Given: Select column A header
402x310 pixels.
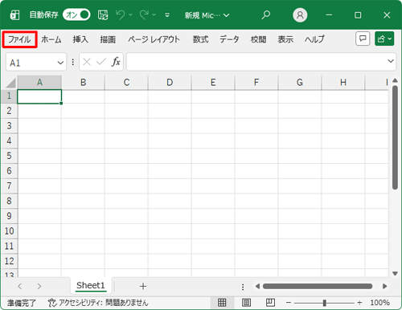Looking at the screenshot, I should (39, 83).
